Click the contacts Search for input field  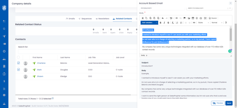click(x=77, y=51)
